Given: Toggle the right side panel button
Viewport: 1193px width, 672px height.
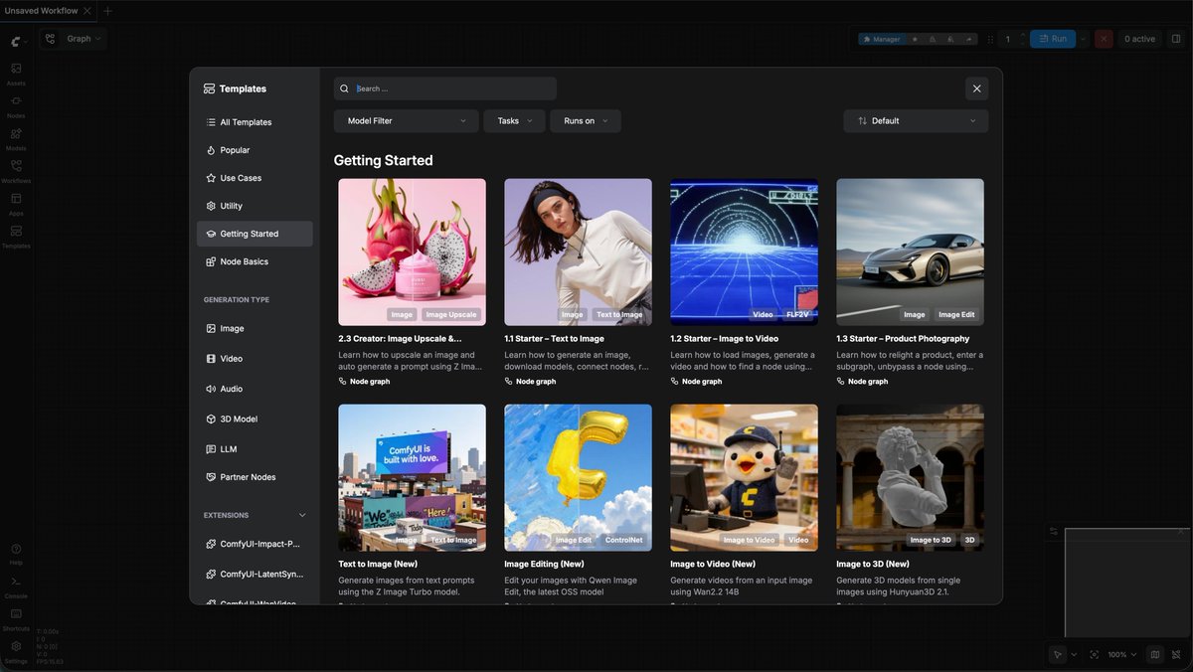Looking at the screenshot, I should coord(1176,39).
